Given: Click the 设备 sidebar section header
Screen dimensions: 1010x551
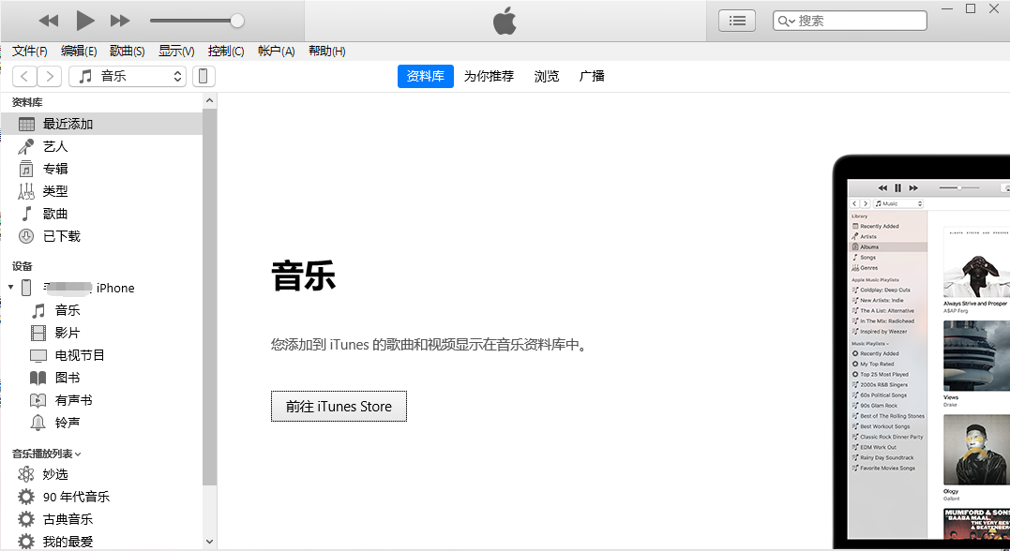Looking at the screenshot, I should pos(22,266).
